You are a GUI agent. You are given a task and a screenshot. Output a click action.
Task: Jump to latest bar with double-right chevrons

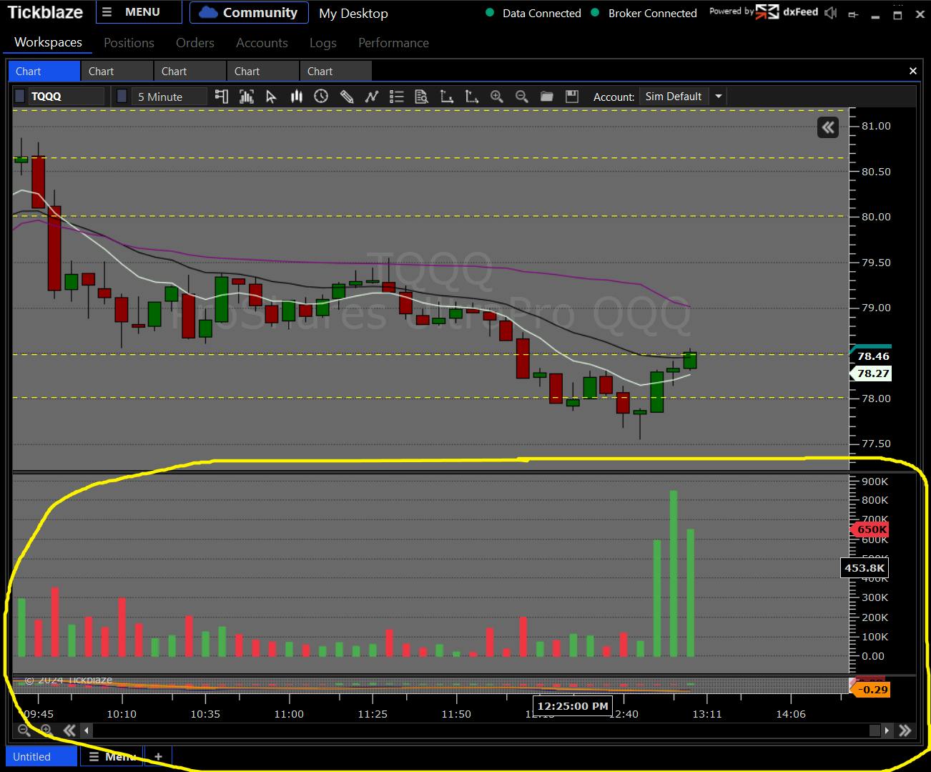[905, 731]
